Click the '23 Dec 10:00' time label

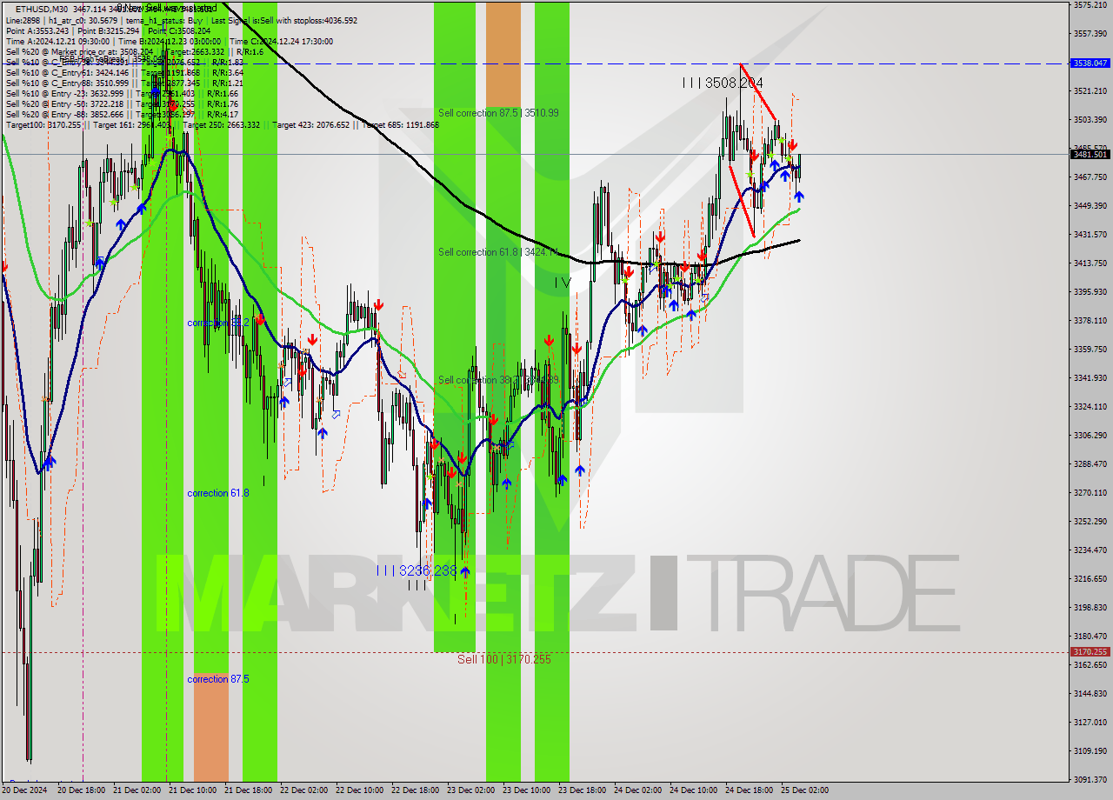(527, 791)
